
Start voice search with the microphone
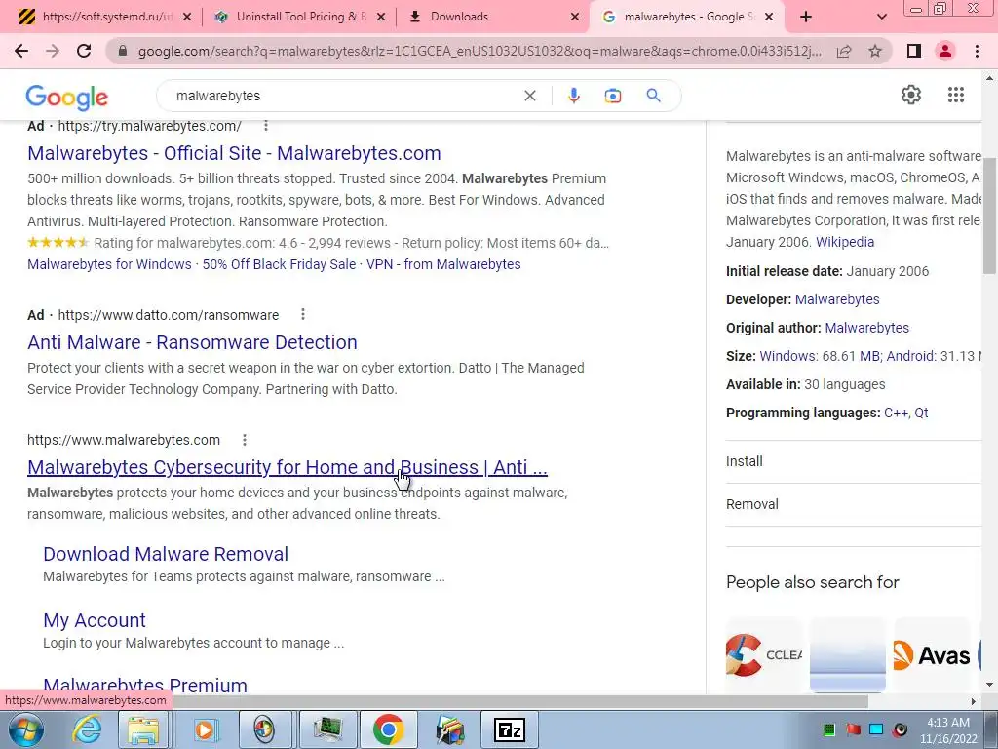(573, 96)
